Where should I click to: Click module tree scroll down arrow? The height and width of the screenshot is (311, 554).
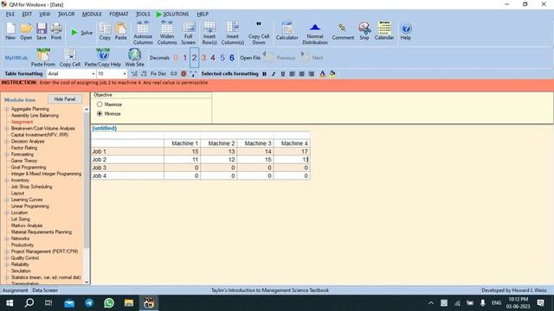[87, 282]
